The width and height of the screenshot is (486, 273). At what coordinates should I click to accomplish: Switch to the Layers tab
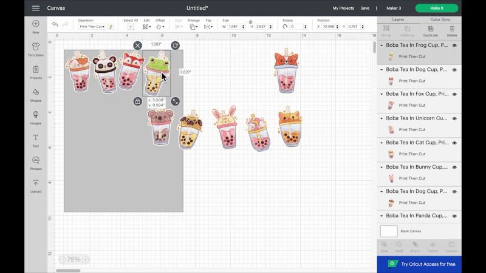click(x=398, y=19)
